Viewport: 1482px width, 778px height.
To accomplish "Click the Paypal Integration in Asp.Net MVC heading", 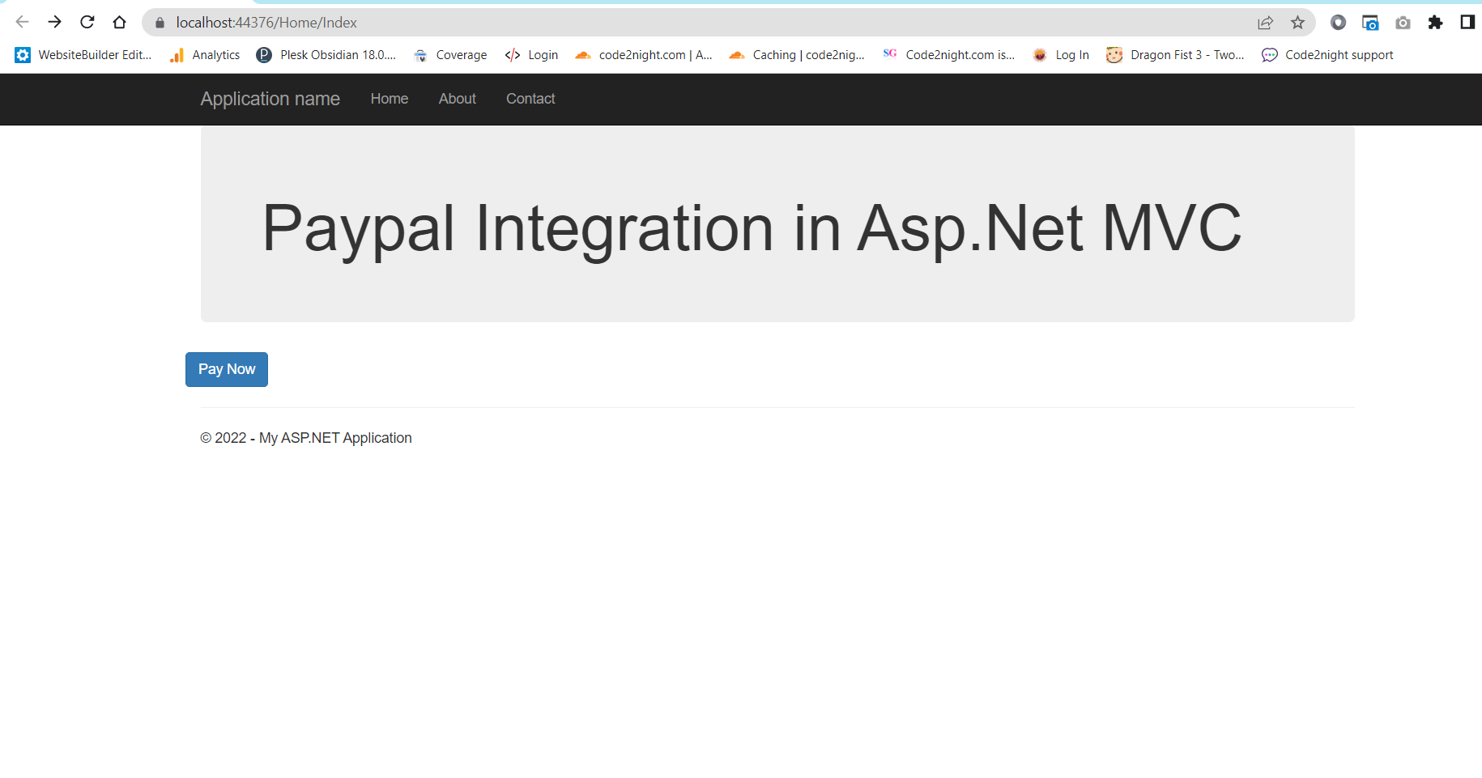I will click(x=752, y=228).
